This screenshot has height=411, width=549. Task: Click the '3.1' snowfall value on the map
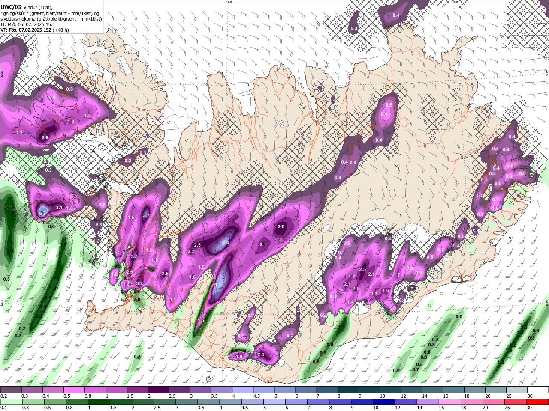click(x=60, y=207)
